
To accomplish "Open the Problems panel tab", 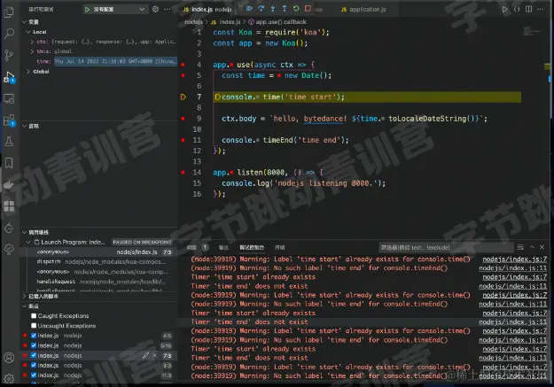I will [191, 248].
